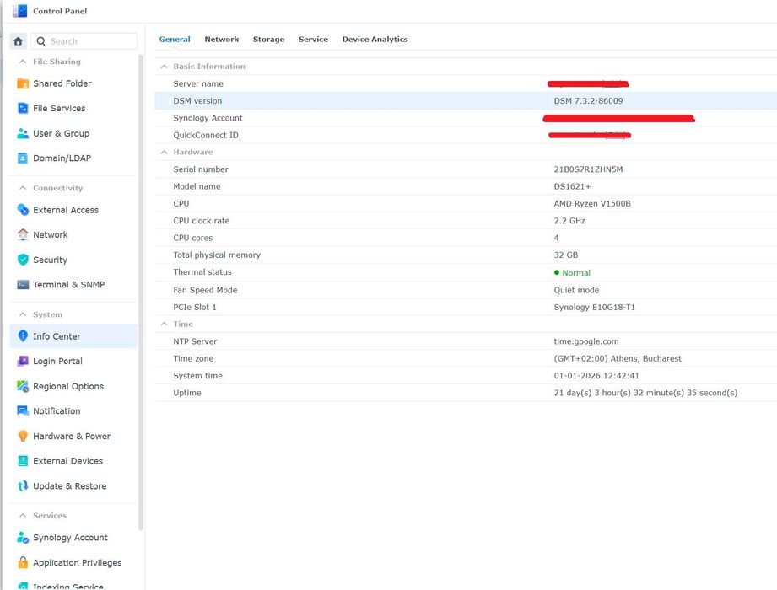Click the magnifier search icon
This screenshot has width=777, height=590.
click(41, 41)
